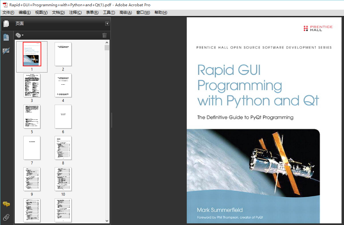This screenshot has height=225, width=344.
Task: Select page 7 thumbnail
Action: [32, 147]
